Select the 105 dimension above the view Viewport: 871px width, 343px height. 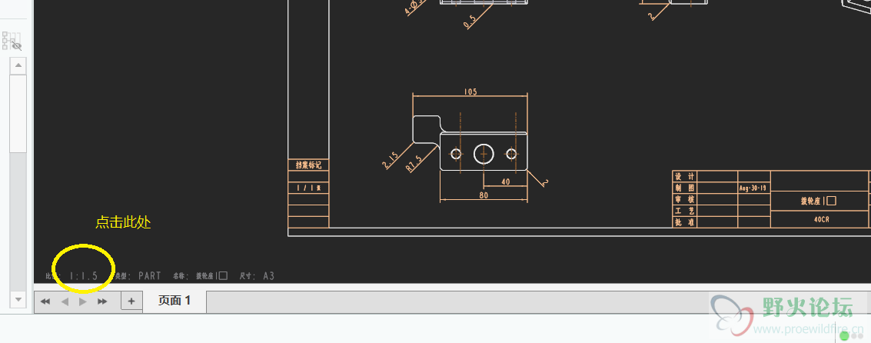pyautogui.click(x=470, y=92)
